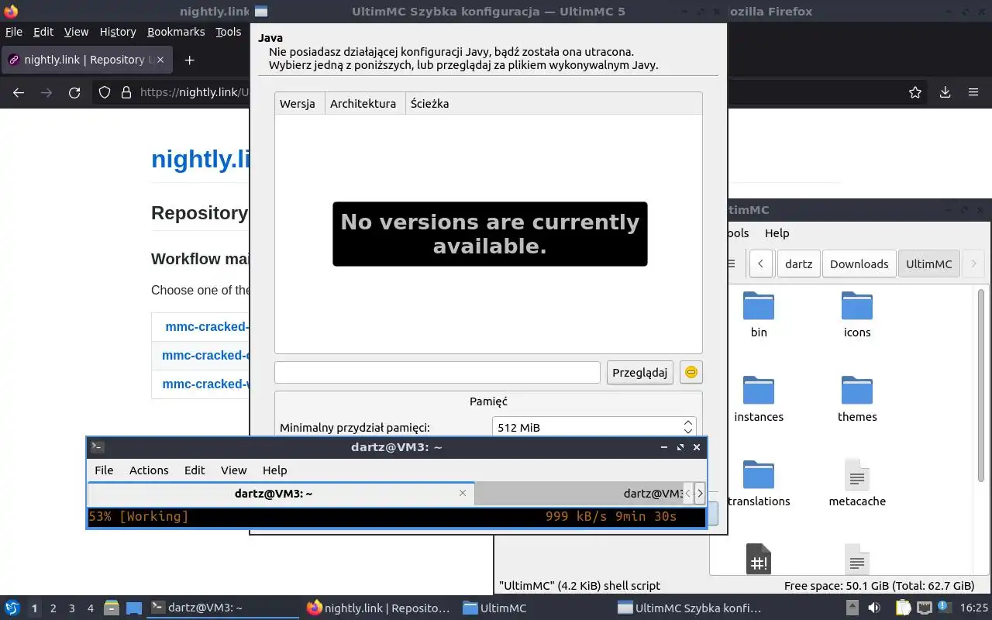Click the network tray icon

pyautogui.click(x=925, y=608)
